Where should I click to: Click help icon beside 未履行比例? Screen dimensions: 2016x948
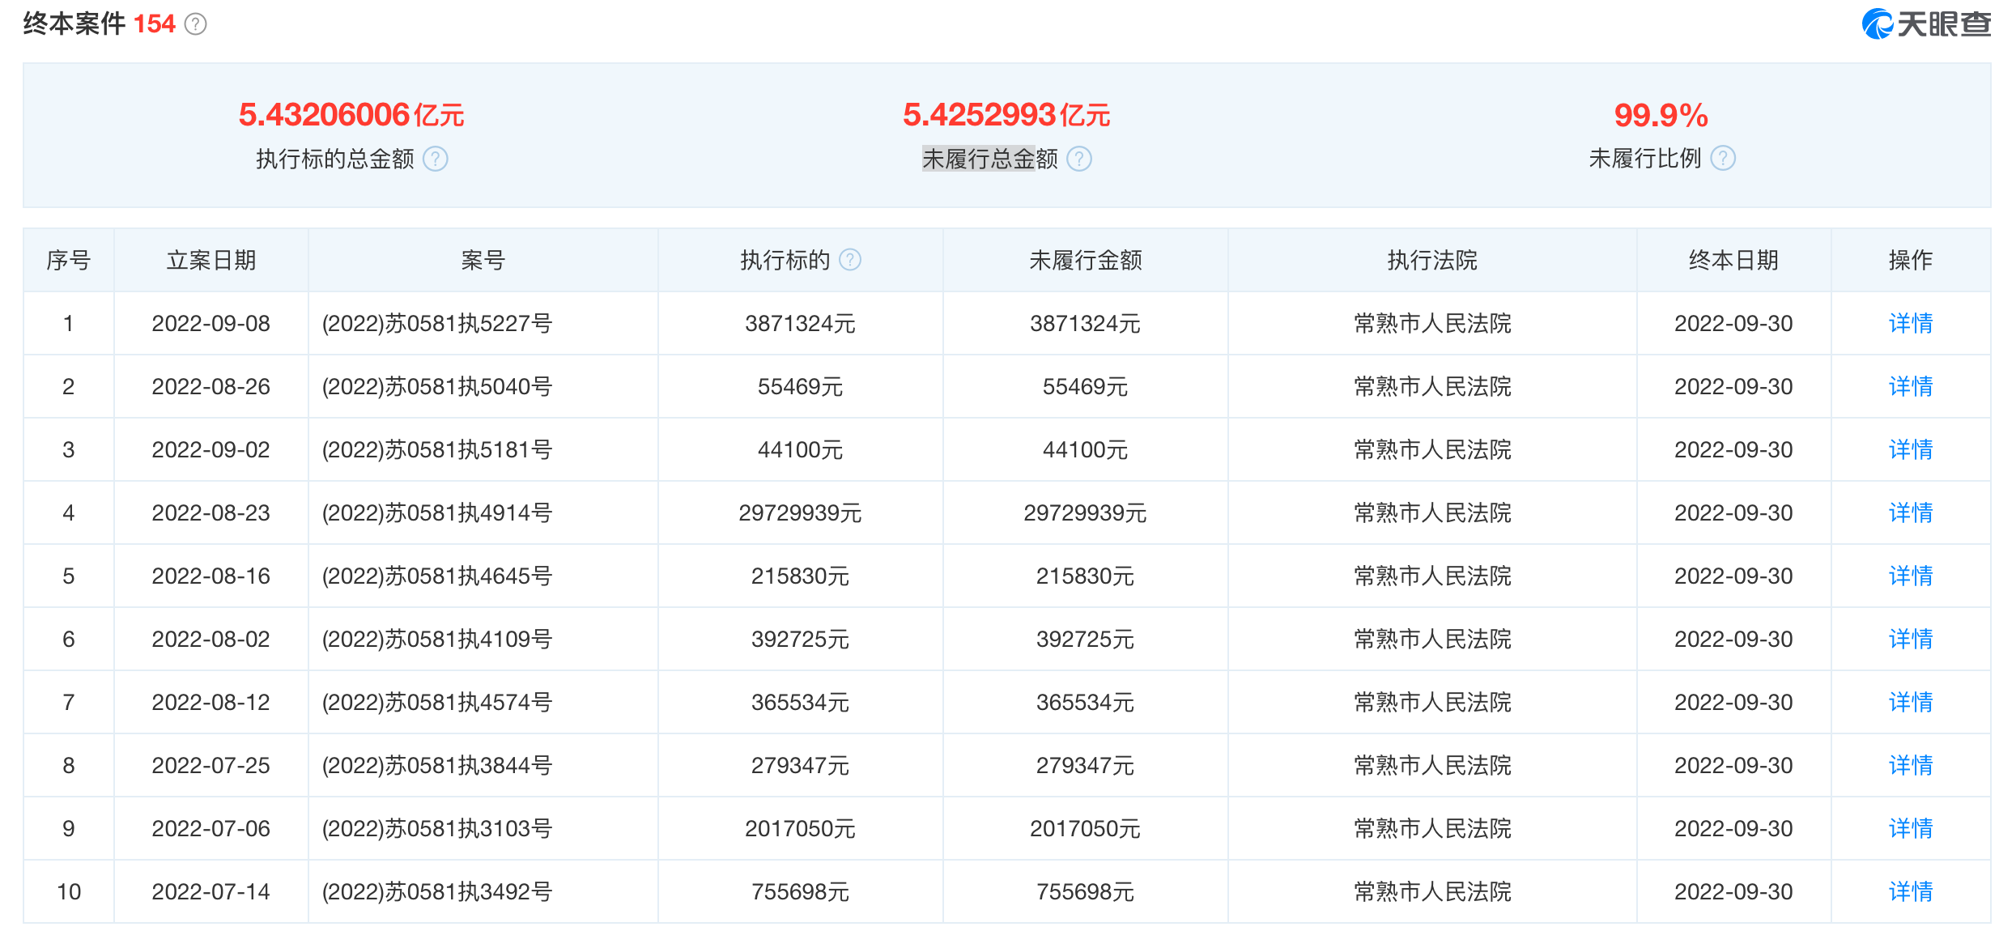1723,158
